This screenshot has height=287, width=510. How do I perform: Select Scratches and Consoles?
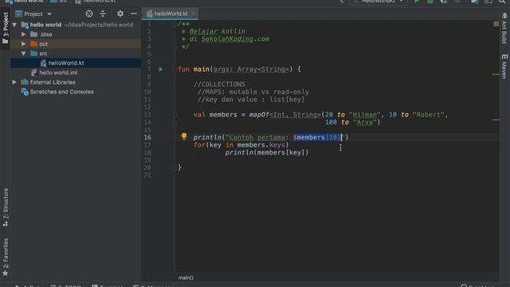click(x=62, y=92)
